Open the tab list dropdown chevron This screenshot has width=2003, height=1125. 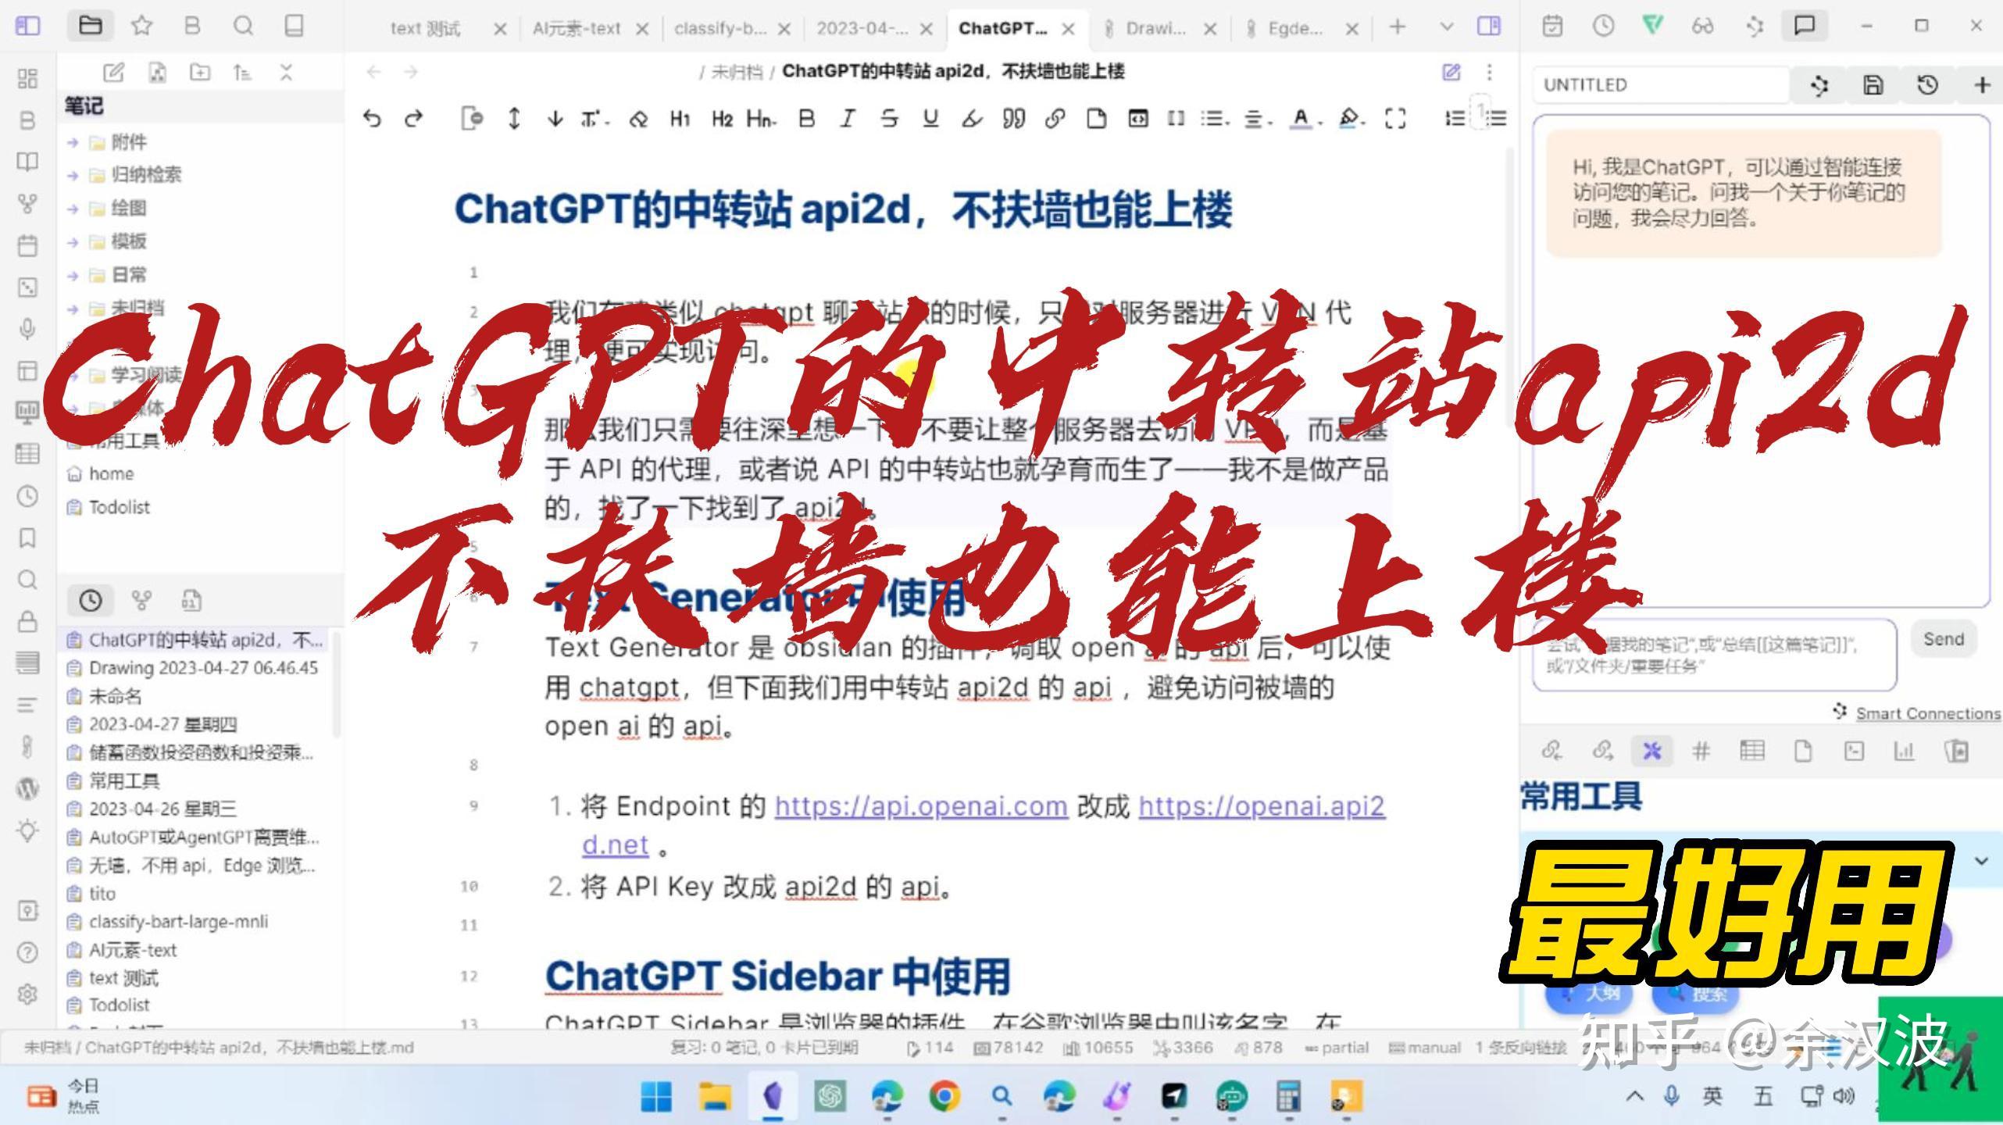point(1445,27)
